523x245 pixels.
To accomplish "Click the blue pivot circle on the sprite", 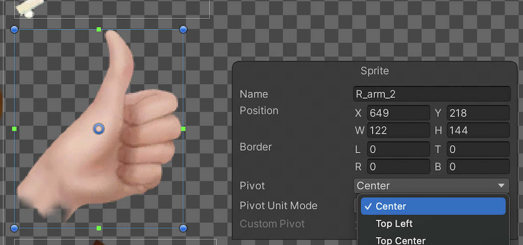I will [x=99, y=129].
